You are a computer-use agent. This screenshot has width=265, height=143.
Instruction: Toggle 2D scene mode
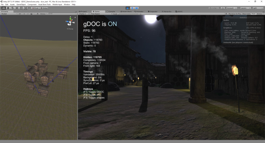tap(20, 14)
